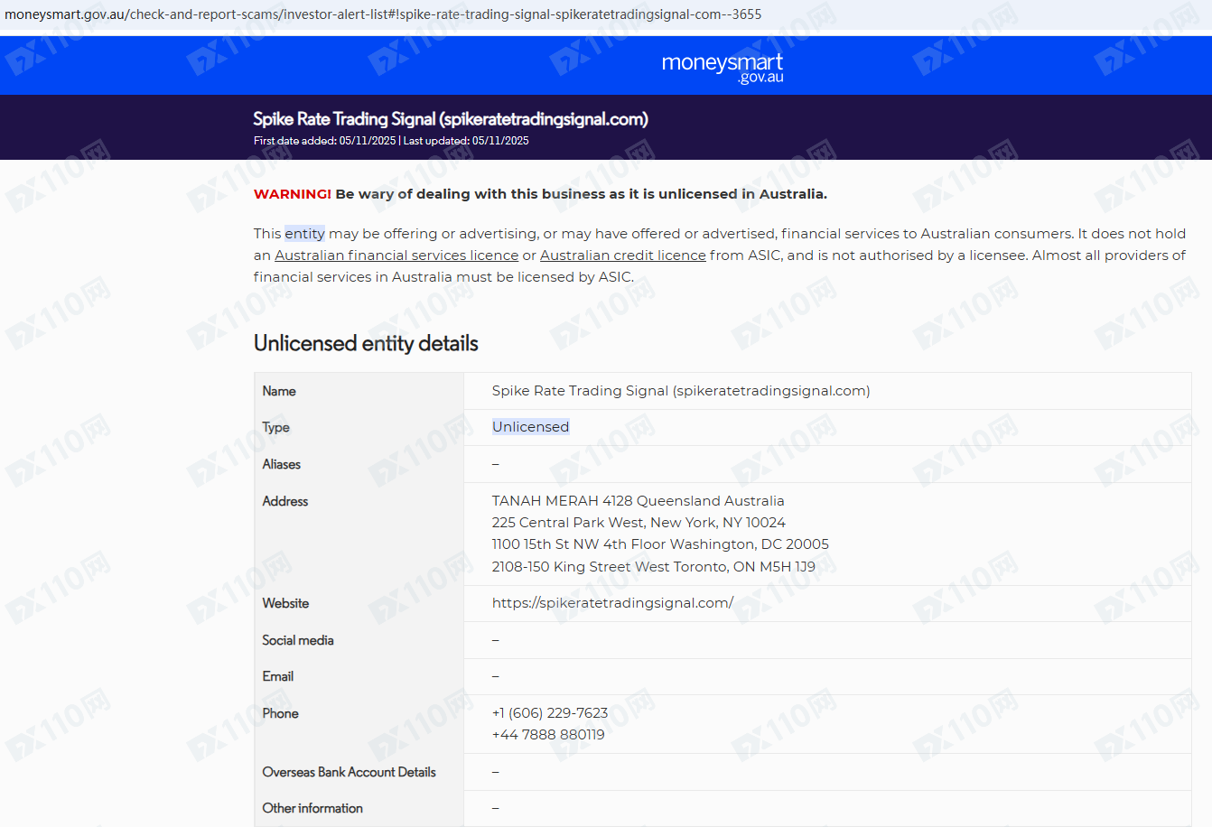Click the red WARNING! text
This screenshot has height=827, width=1212.
tap(292, 194)
